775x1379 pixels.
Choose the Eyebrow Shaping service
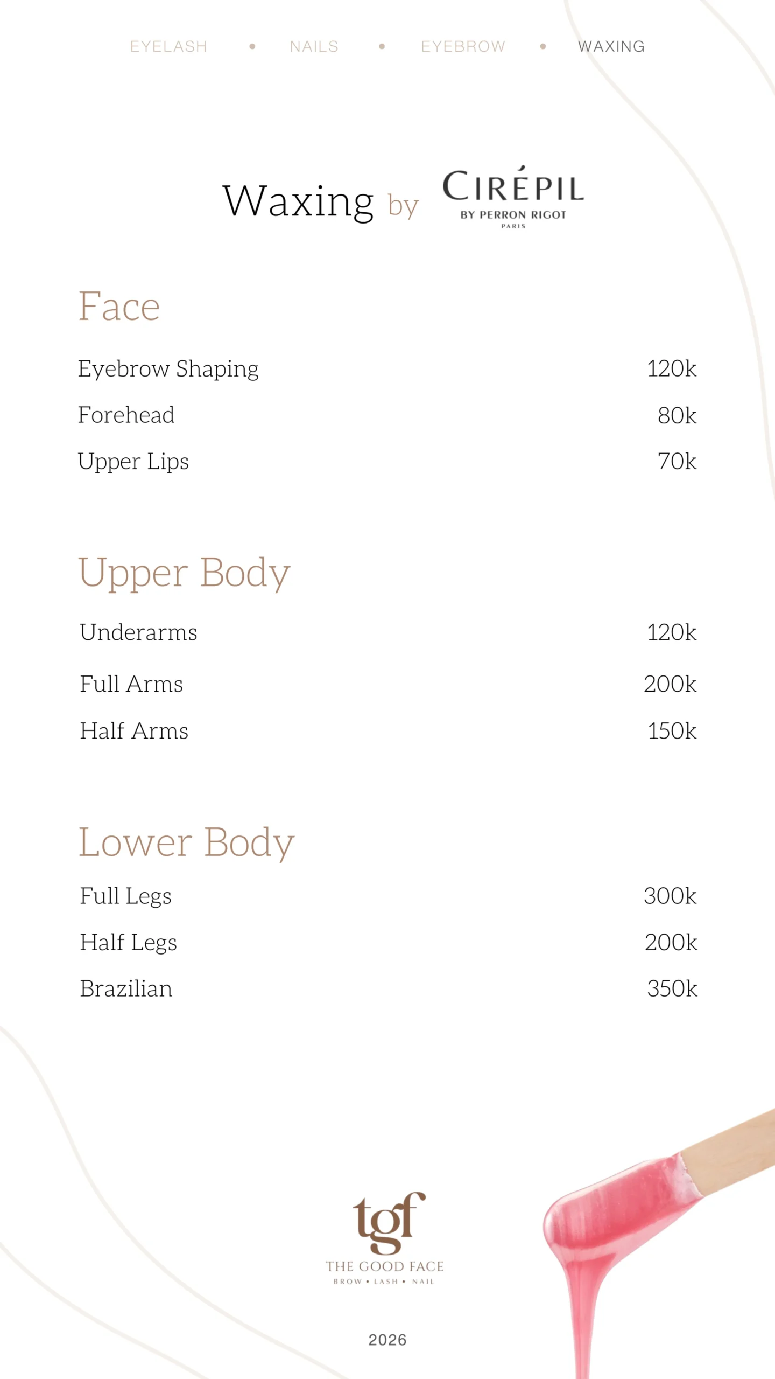(168, 369)
